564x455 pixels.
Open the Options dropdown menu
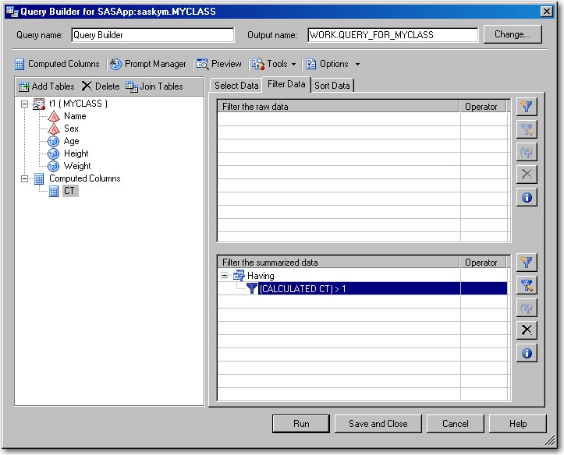333,64
